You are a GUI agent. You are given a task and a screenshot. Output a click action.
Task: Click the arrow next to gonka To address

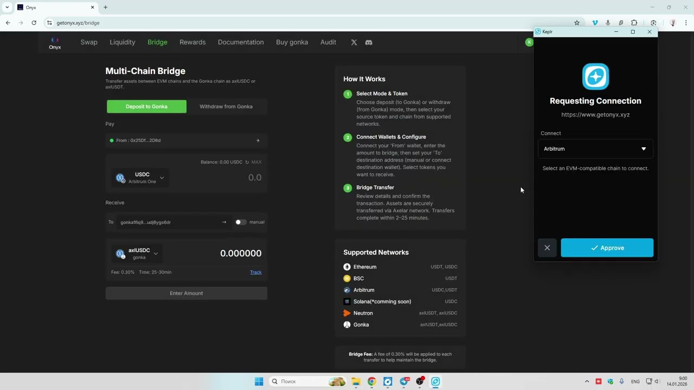coord(224,222)
